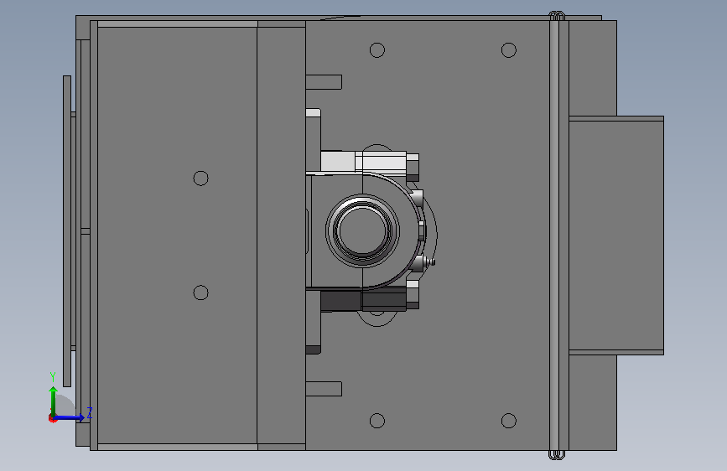Select the bottom-right mounting hole on main plate
The height and width of the screenshot is (471, 727).
pos(509,421)
